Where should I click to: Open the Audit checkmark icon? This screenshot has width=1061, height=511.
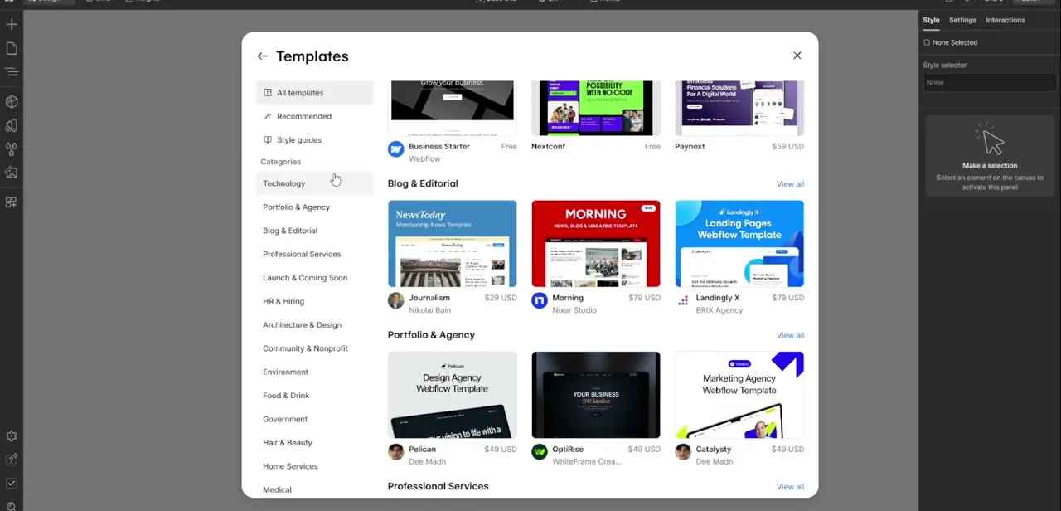[x=12, y=483]
